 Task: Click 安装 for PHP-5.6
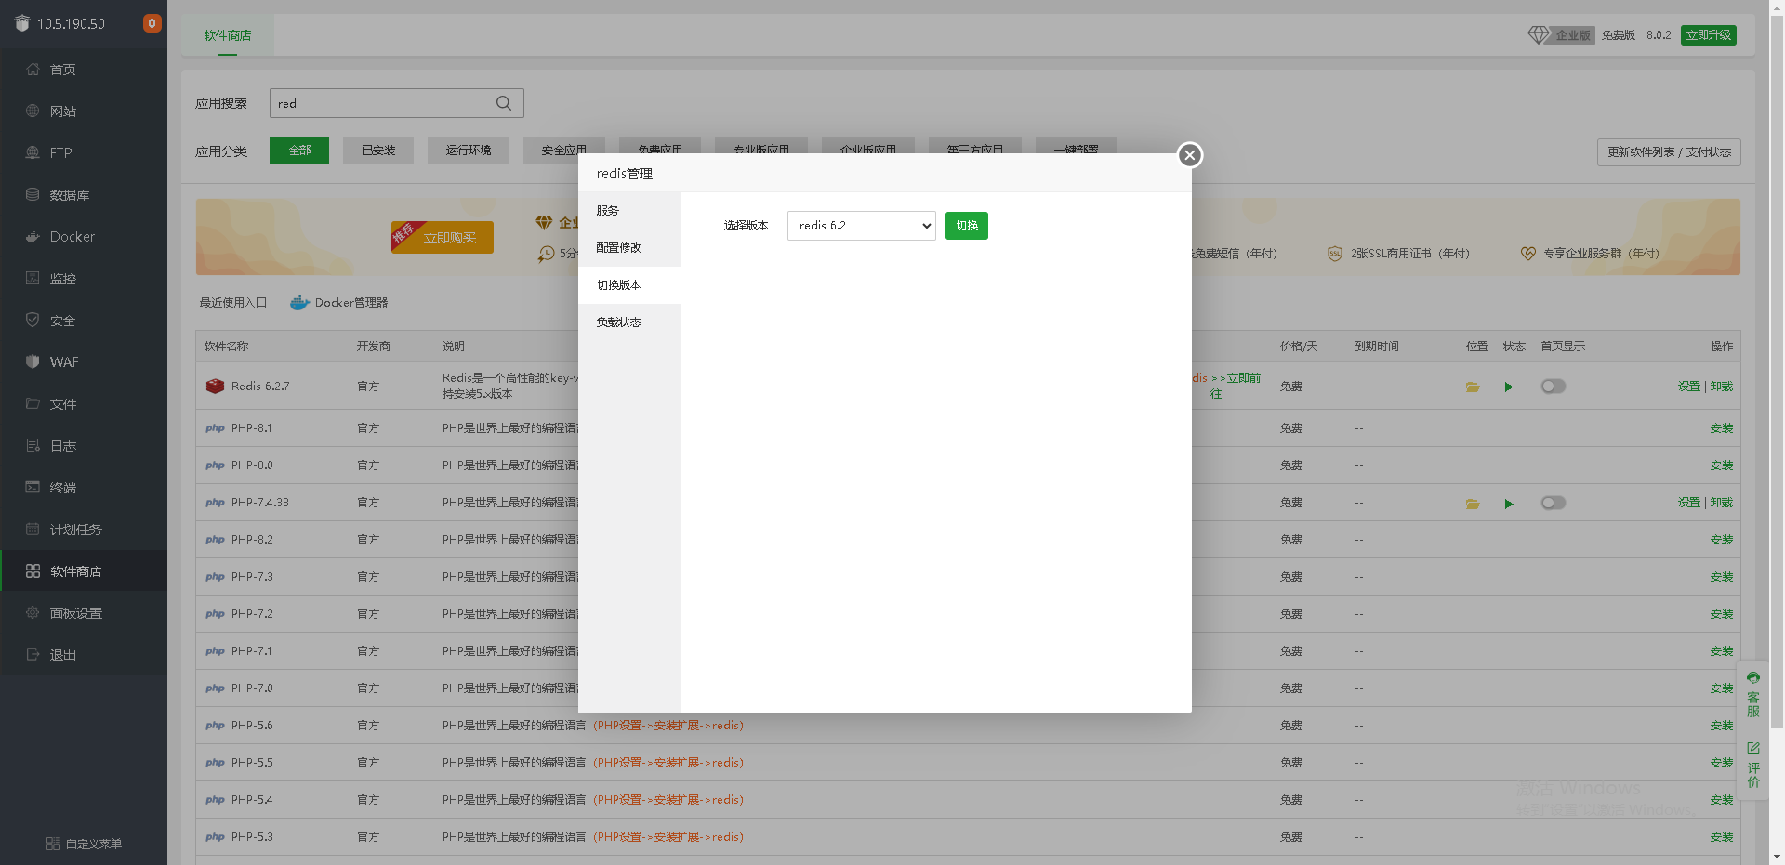tap(1721, 726)
